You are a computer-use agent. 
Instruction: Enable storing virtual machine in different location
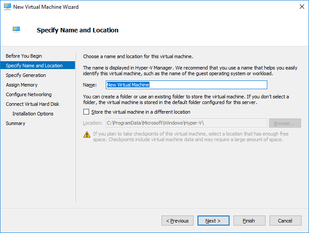pos(86,112)
